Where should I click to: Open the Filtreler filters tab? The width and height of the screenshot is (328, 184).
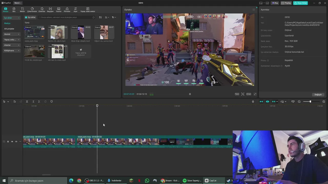point(67,10)
